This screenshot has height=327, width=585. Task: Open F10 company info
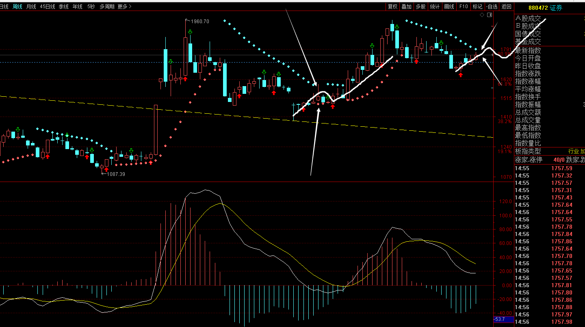(463, 6)
